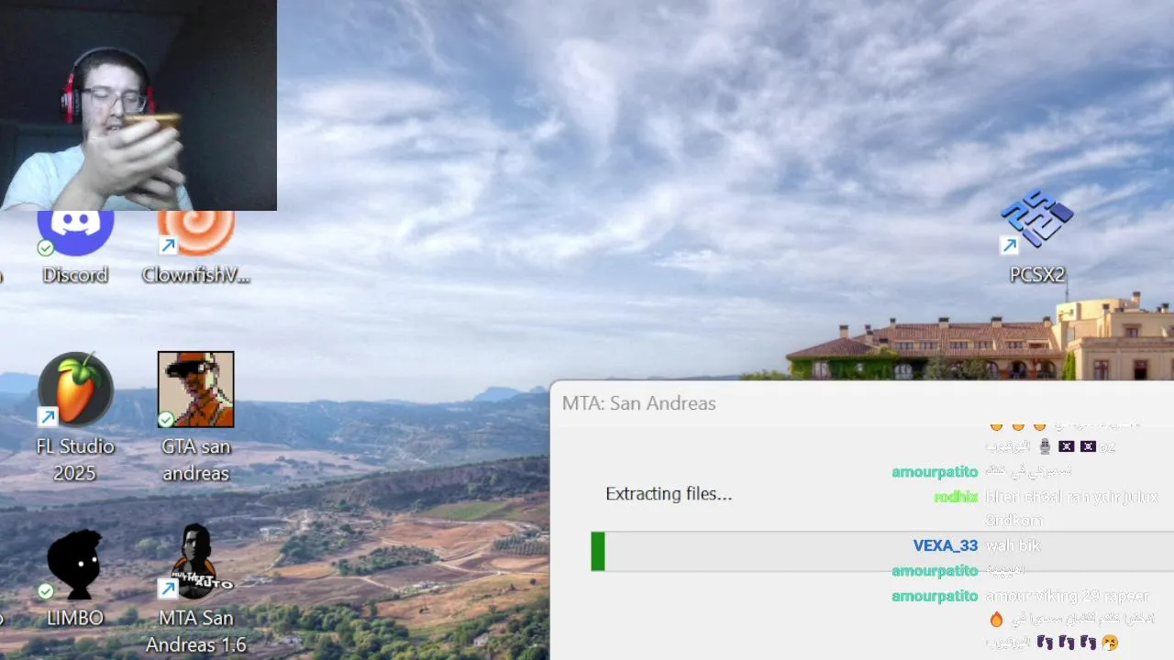The height and width of the screenshot is (660, 1174).
Task: Click the PCSX2 emulator icon
Action: coord(1037,220)
